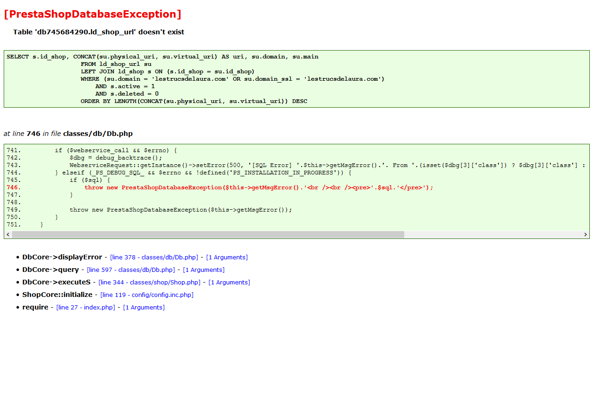Click the highlighted red line 746 code
The image size is (594, 412).
[x=258, y=187]
